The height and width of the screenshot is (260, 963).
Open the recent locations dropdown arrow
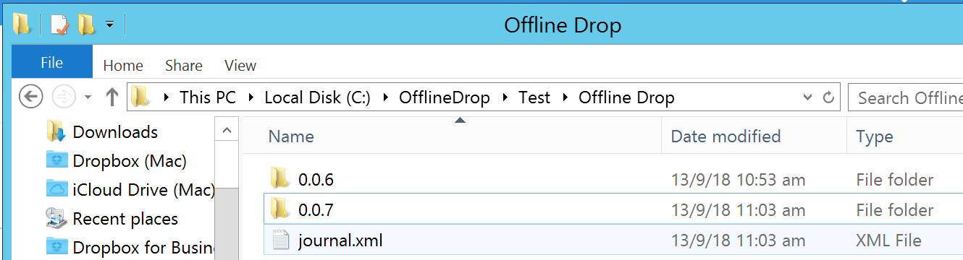pos(88,97)
